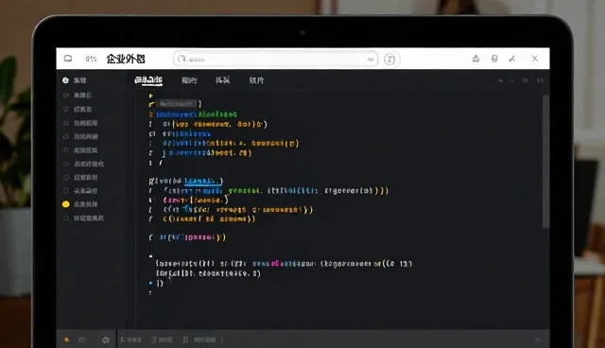Screen dimensions: 605x348
Task: Switch to the second tab in the tab bar
Action: tap(189, 80)
